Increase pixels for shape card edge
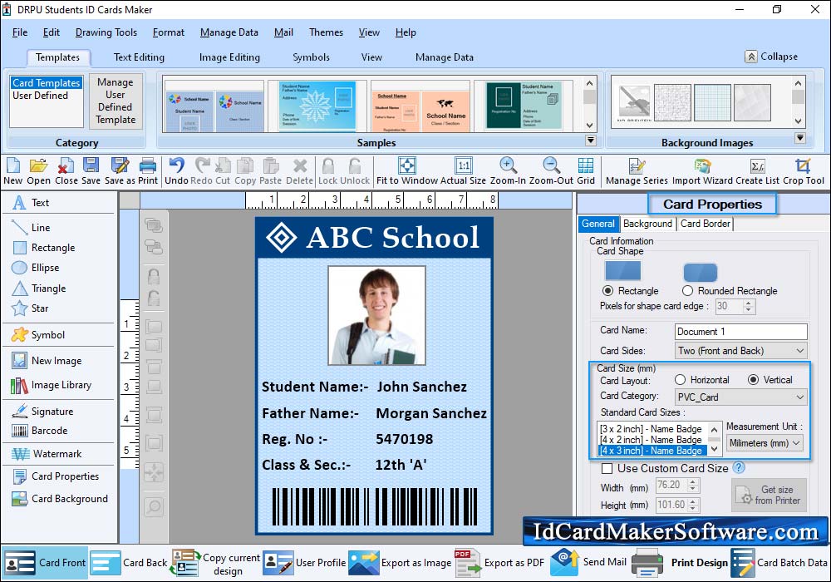831x582 pixels. pos(749,303)
